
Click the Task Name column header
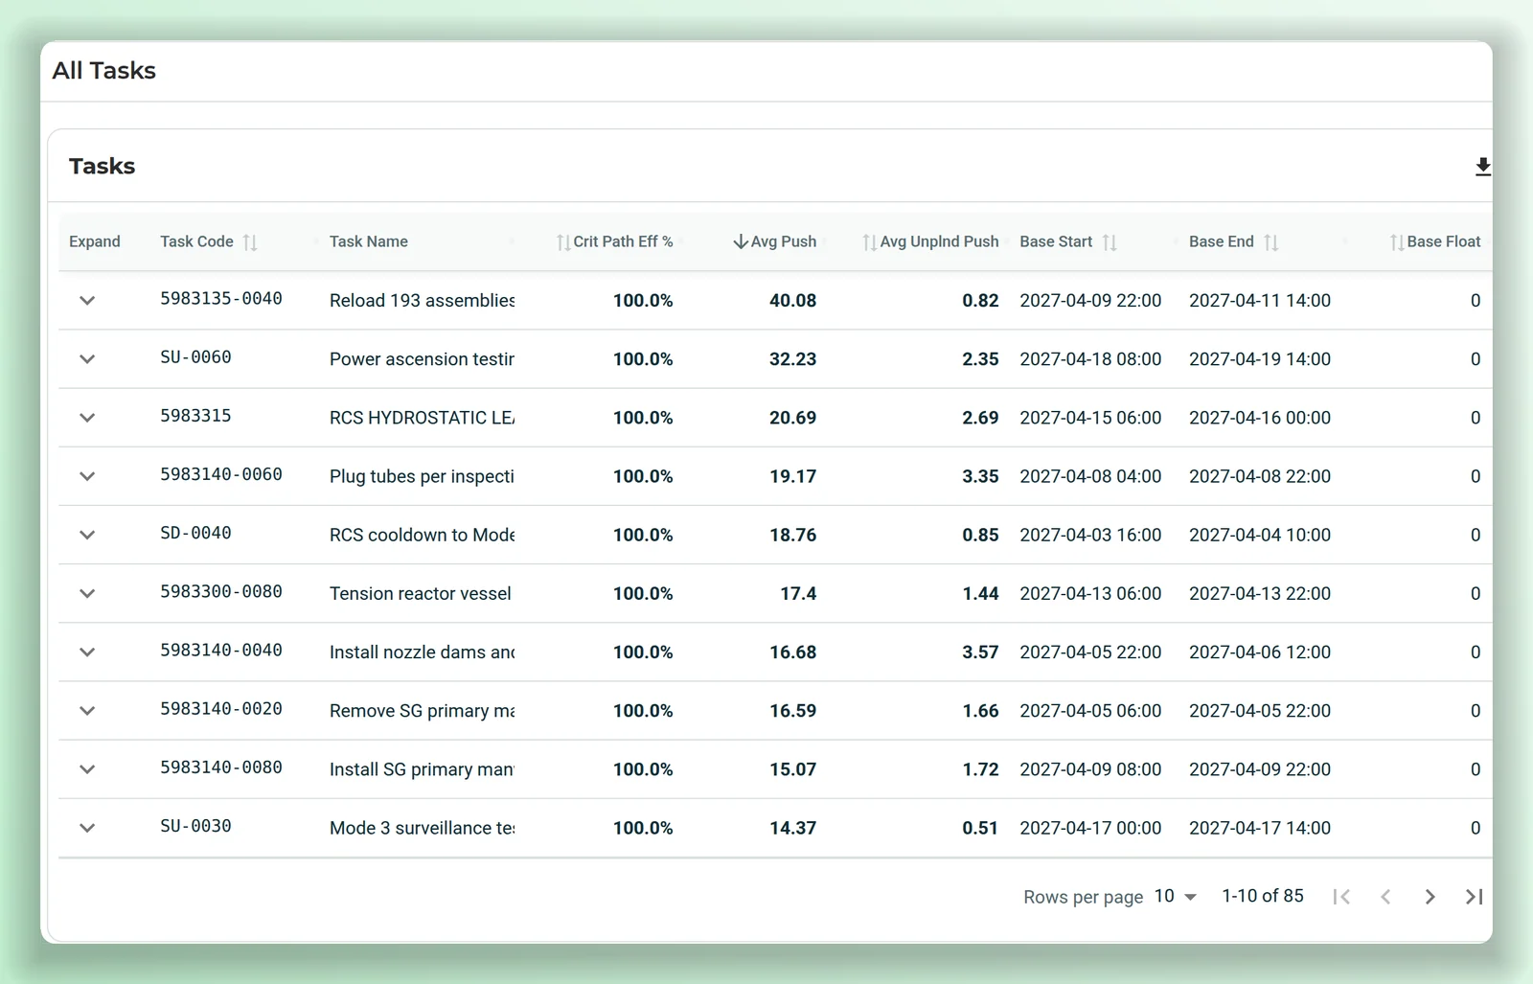coord(369,241)
